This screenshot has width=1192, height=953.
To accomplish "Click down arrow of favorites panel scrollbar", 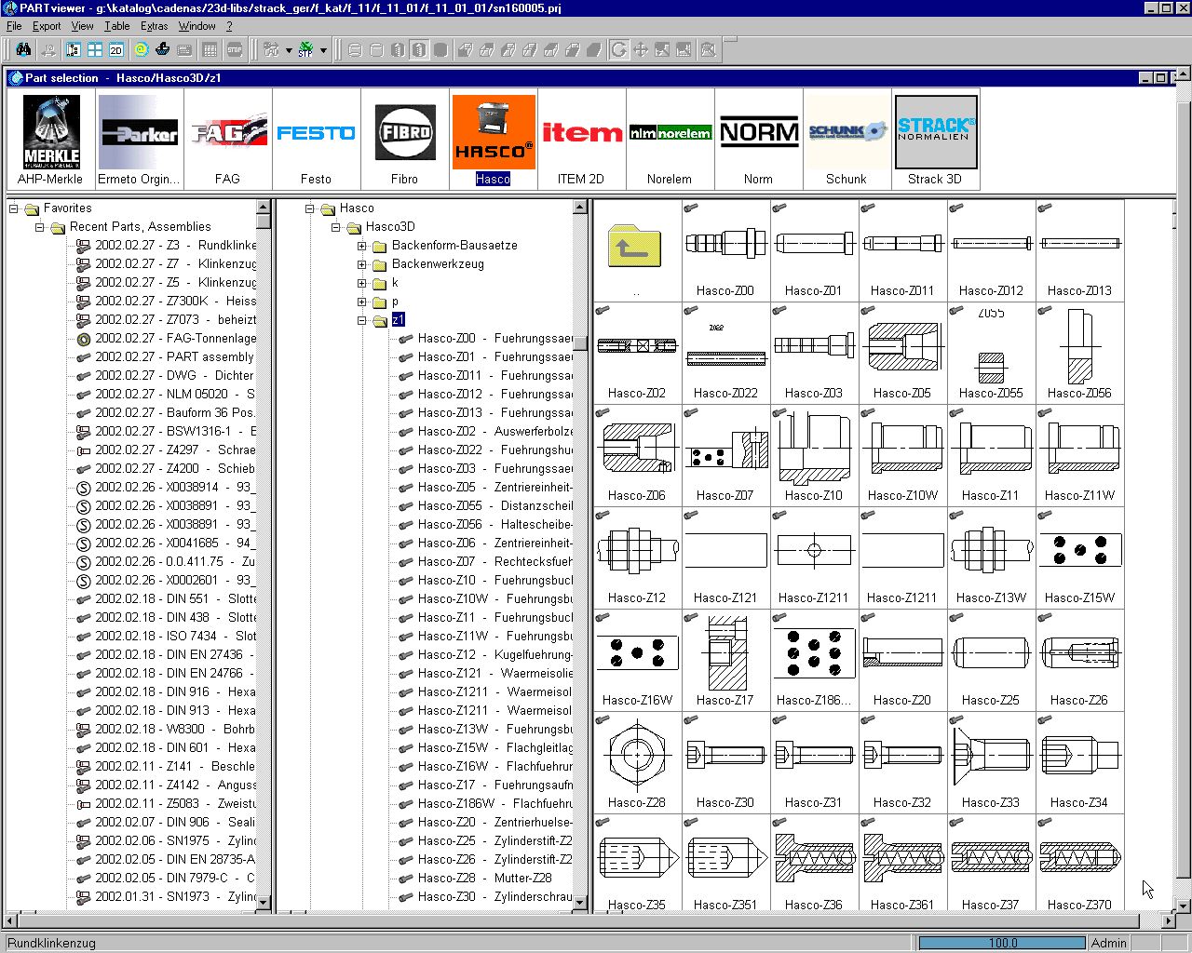I will (264, 902).
